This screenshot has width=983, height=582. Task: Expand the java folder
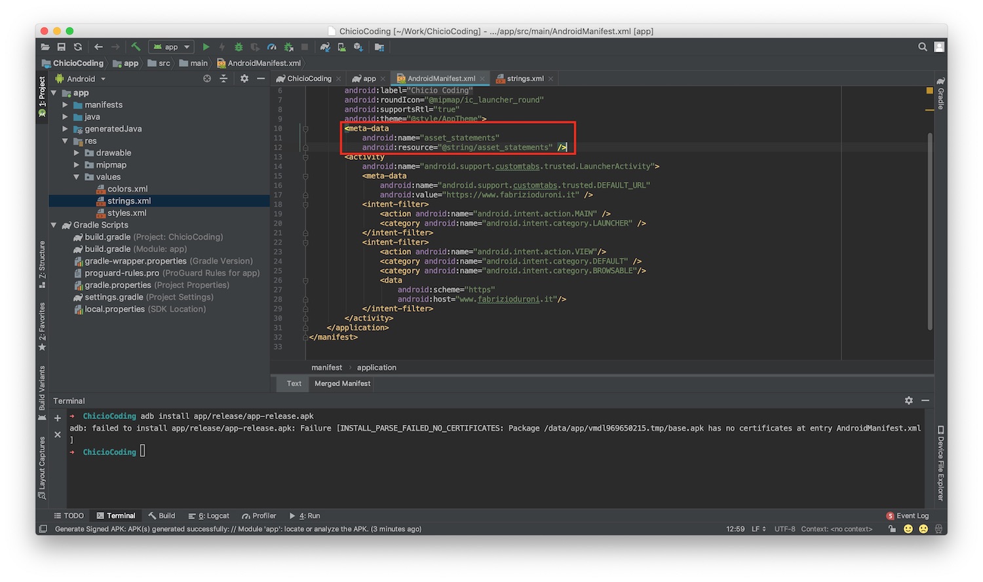click(65, 117)
